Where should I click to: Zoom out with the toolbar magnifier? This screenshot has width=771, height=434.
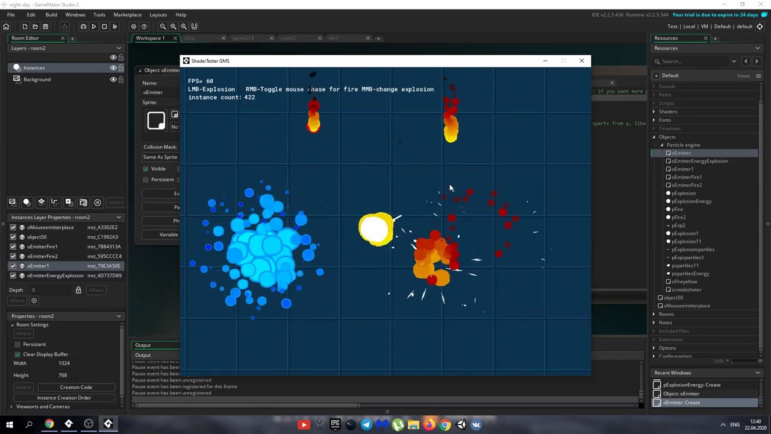163,27
